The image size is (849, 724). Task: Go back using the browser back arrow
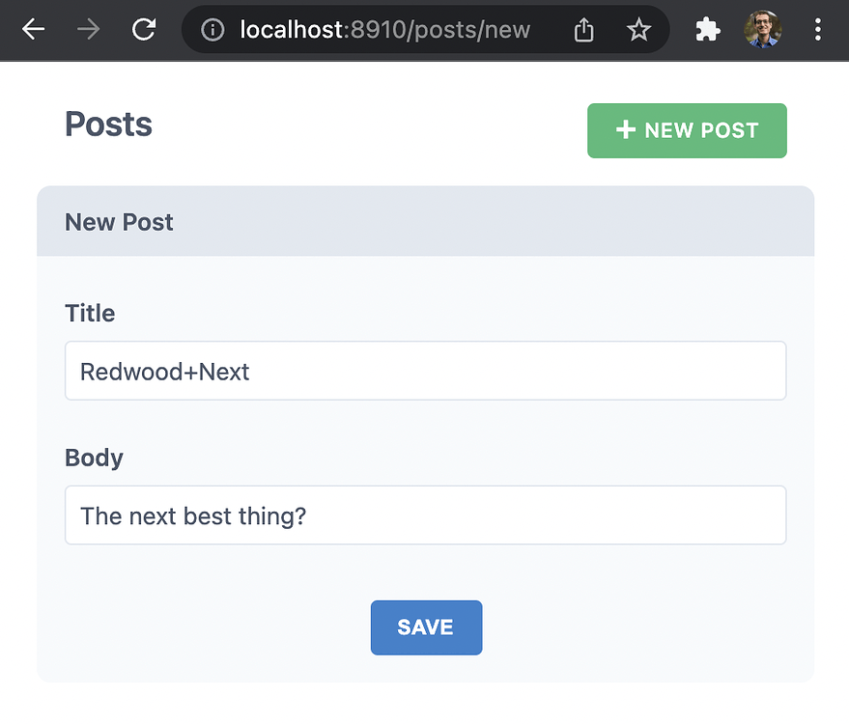click(33, 29)
